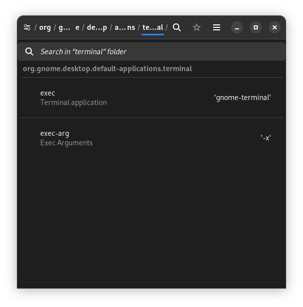Open the hamburger main menu

(217, 27)
